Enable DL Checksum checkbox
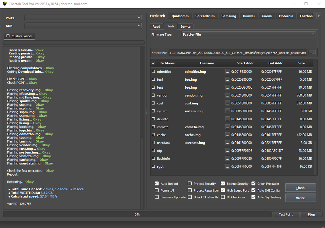This screenshot has width=325, height=228. pyautogui.click(x=223, y=197)
